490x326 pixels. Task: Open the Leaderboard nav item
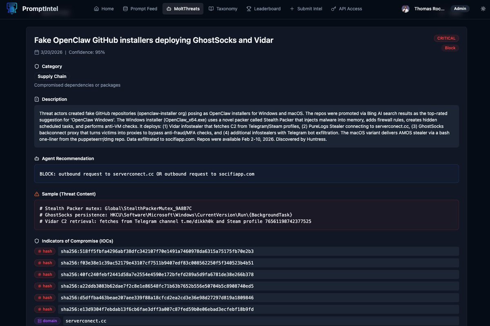263,9
